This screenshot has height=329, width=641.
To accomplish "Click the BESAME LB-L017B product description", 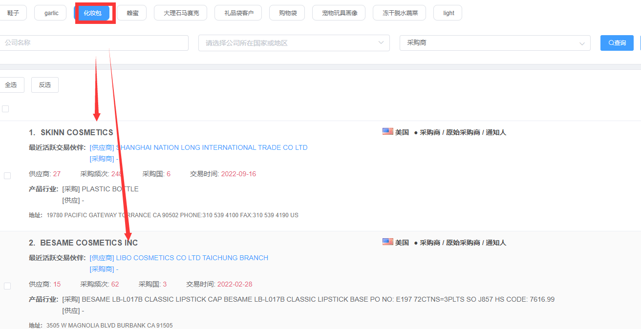I will (x=318, y=299).
